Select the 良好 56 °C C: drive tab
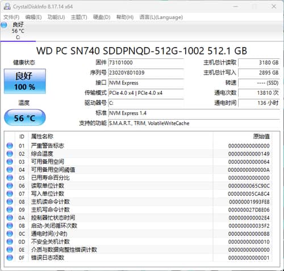Viewport: 284px width, 271px height. click(18, 31)
